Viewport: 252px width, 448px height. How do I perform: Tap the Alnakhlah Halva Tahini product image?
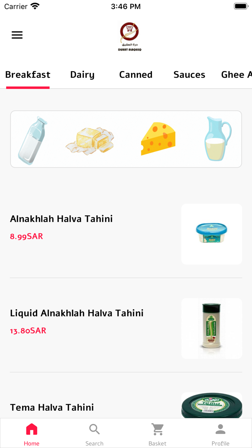pyautogui.click(x=212, y=234)
